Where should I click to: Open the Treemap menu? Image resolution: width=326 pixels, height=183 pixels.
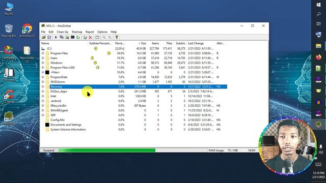(77, 32)
